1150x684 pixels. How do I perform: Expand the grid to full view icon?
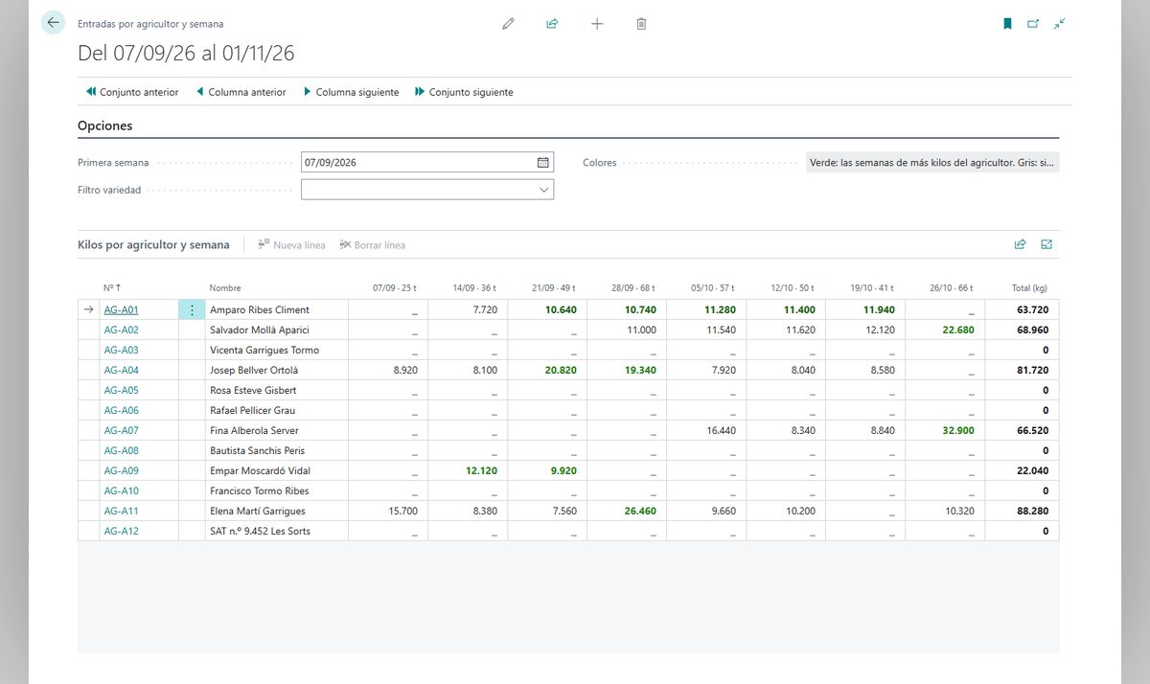coord(1046,244)
